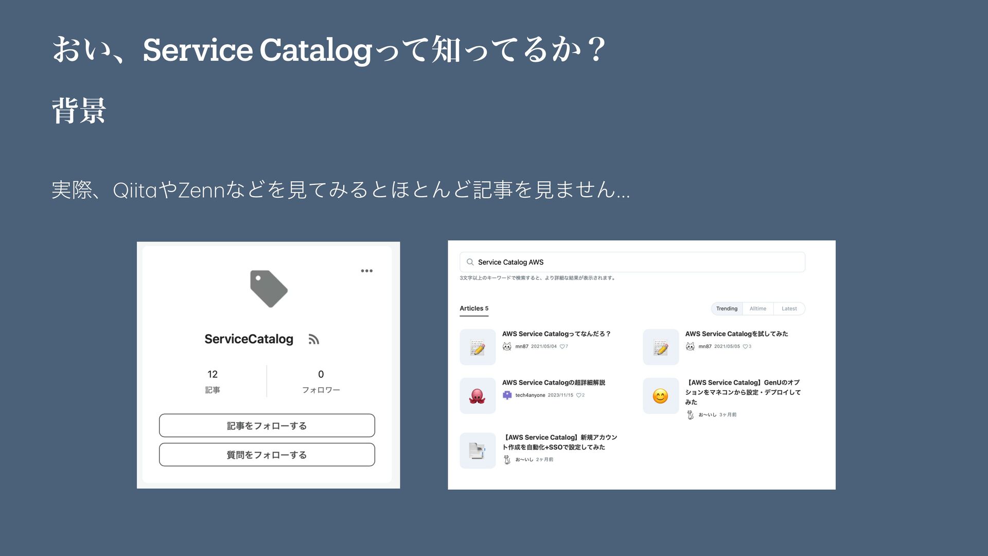Click the smiling face emoji article thumbnail
Viewport: 988px width, 556px height.
(660, 396)
